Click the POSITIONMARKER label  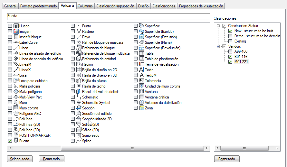click(x=35, y=135)
